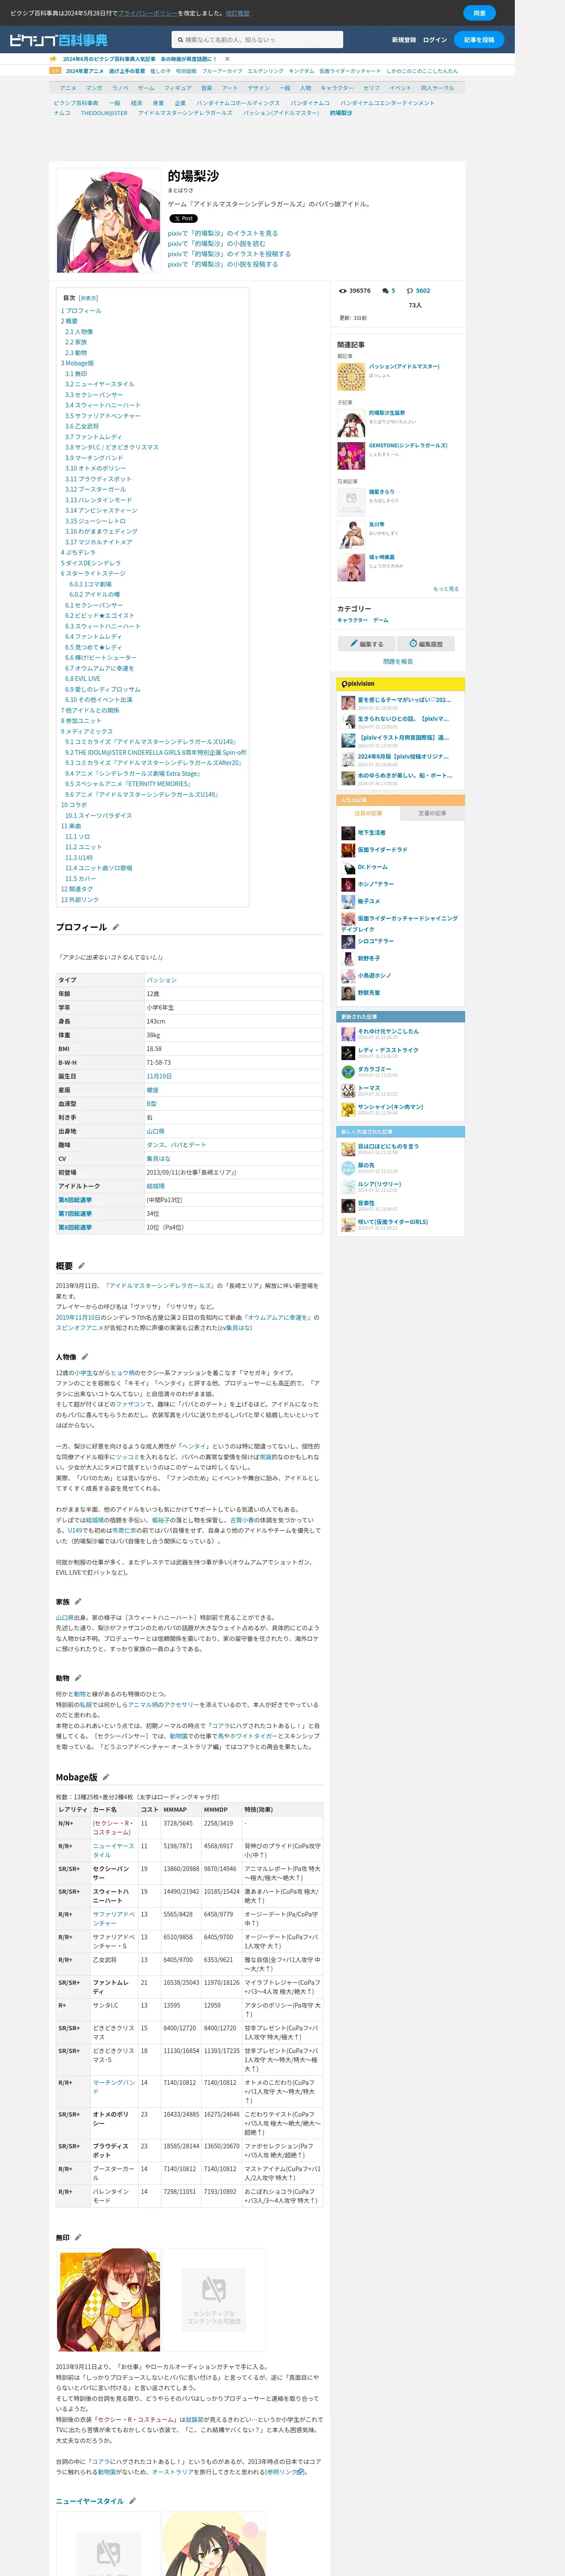Viewport: 565px width, 2576px height.
Task: Click the edit pencil next to 人物像 heading
Action: coord(85,1357)
